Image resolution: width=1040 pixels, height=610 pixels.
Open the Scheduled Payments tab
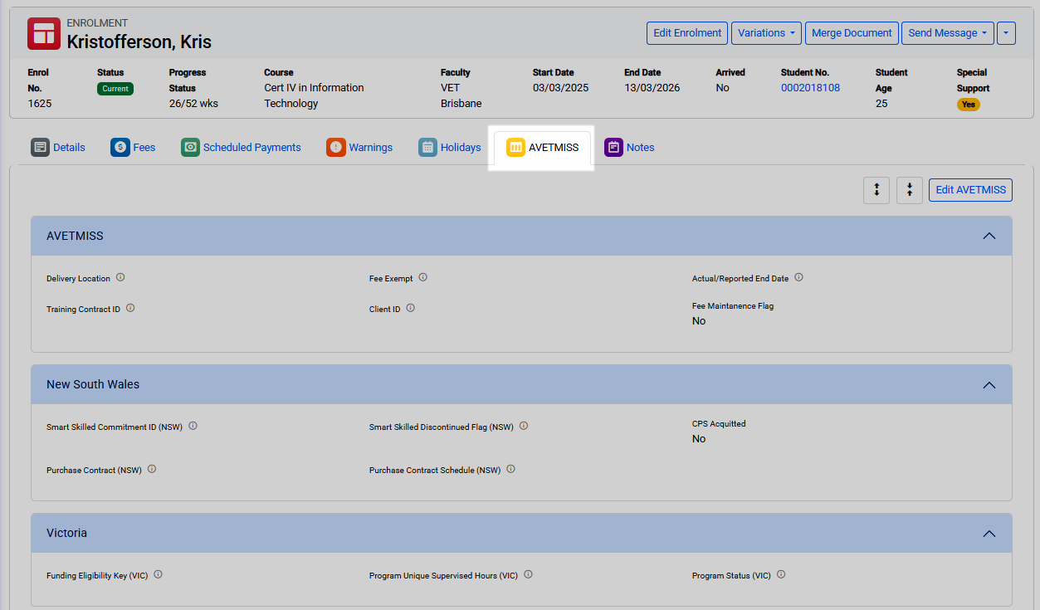click(241, 148)
